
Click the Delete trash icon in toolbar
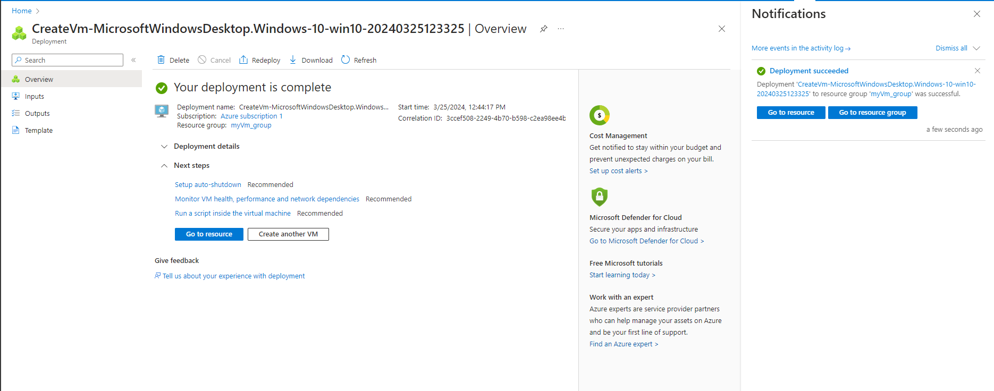tap(161, 60)
